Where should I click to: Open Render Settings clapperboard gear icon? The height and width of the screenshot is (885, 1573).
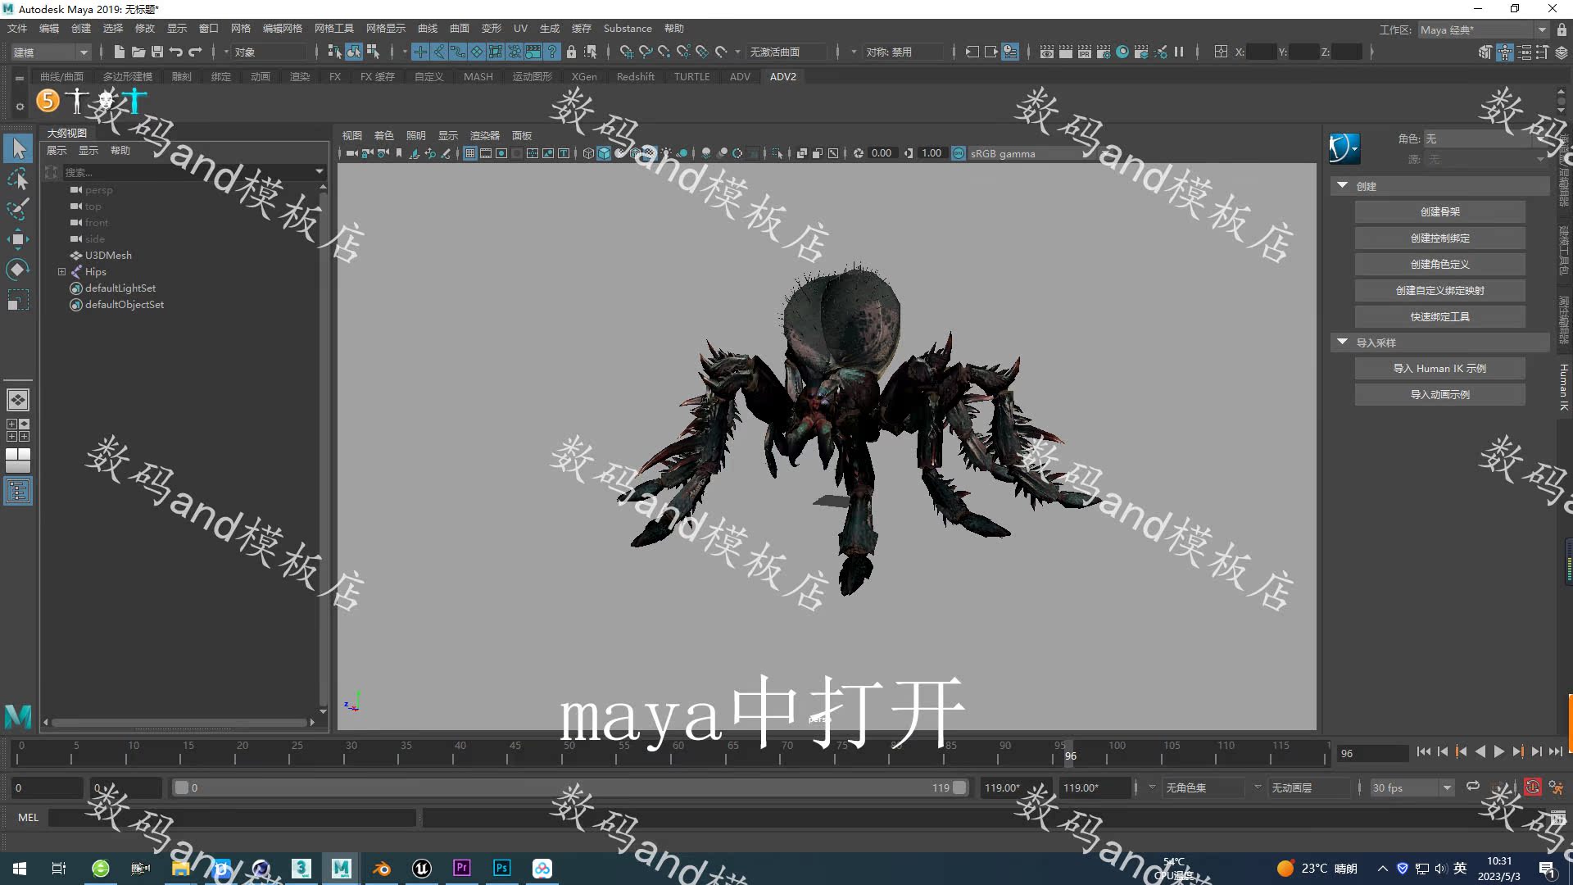pos(1104,52)
